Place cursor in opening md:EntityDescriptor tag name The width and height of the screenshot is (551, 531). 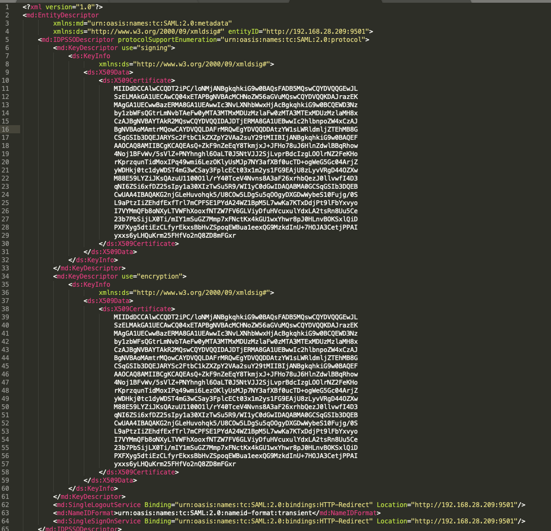[63, 15]
